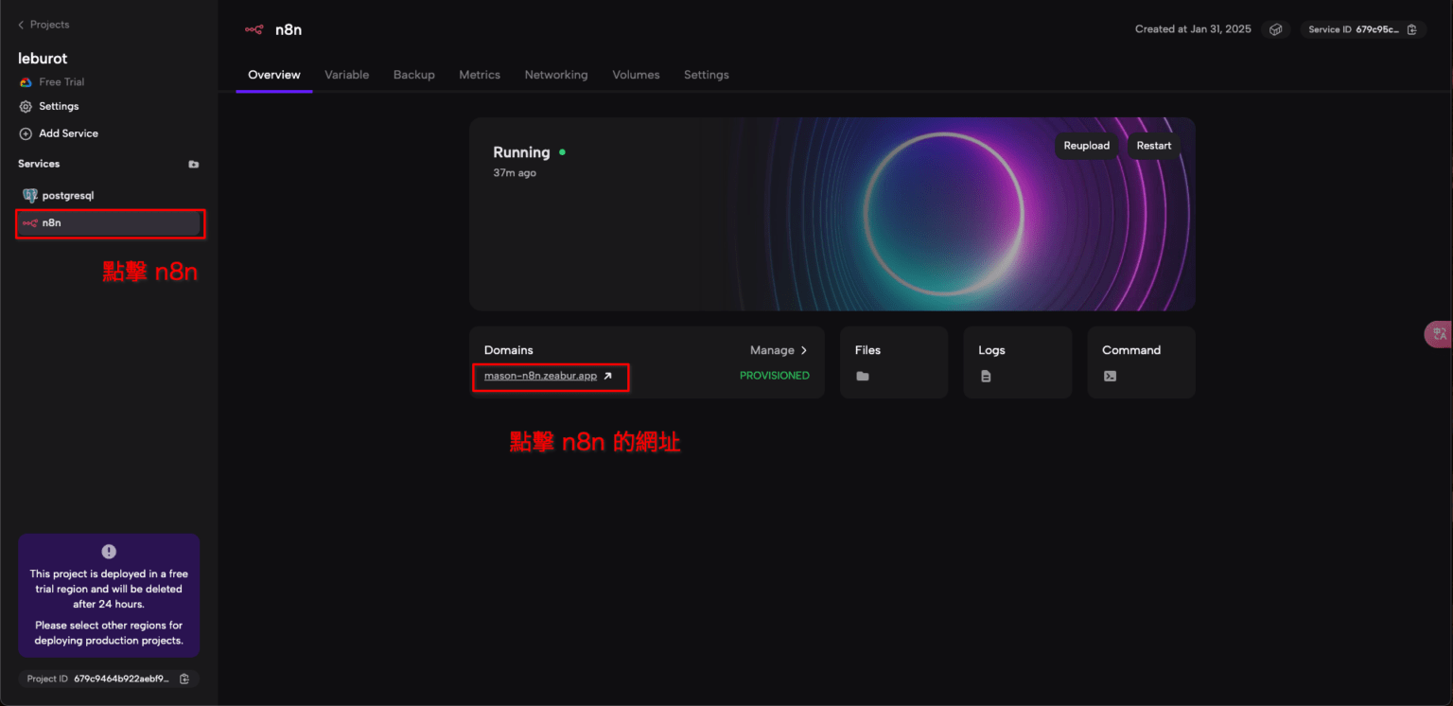Click the Files folder icon
The image size is (1453, 706).
pyautogui.click(x=863, y=376)
